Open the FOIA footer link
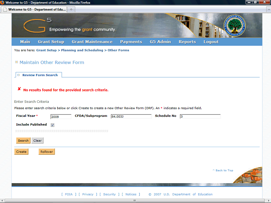 69,195
